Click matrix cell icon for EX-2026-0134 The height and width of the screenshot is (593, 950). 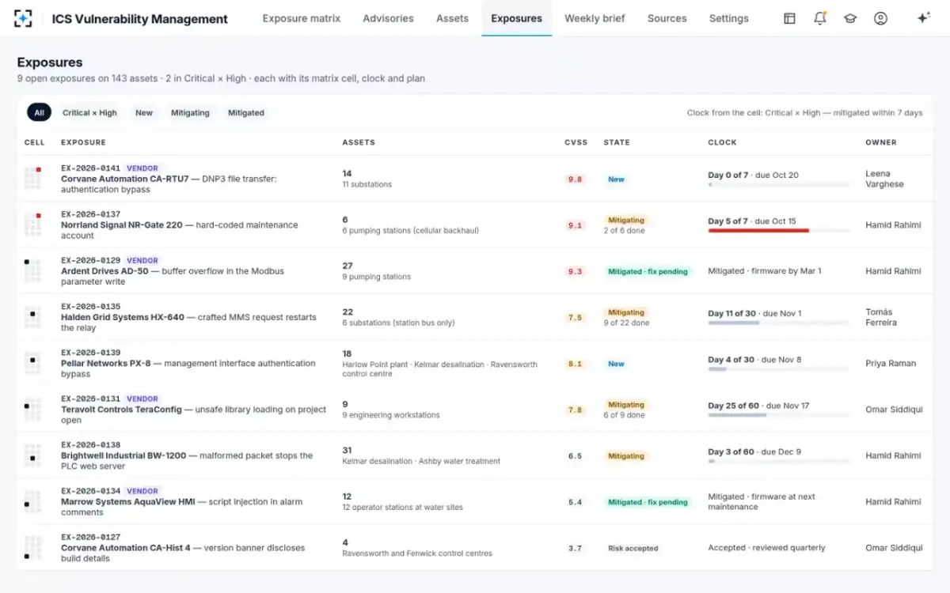[32, 502]
